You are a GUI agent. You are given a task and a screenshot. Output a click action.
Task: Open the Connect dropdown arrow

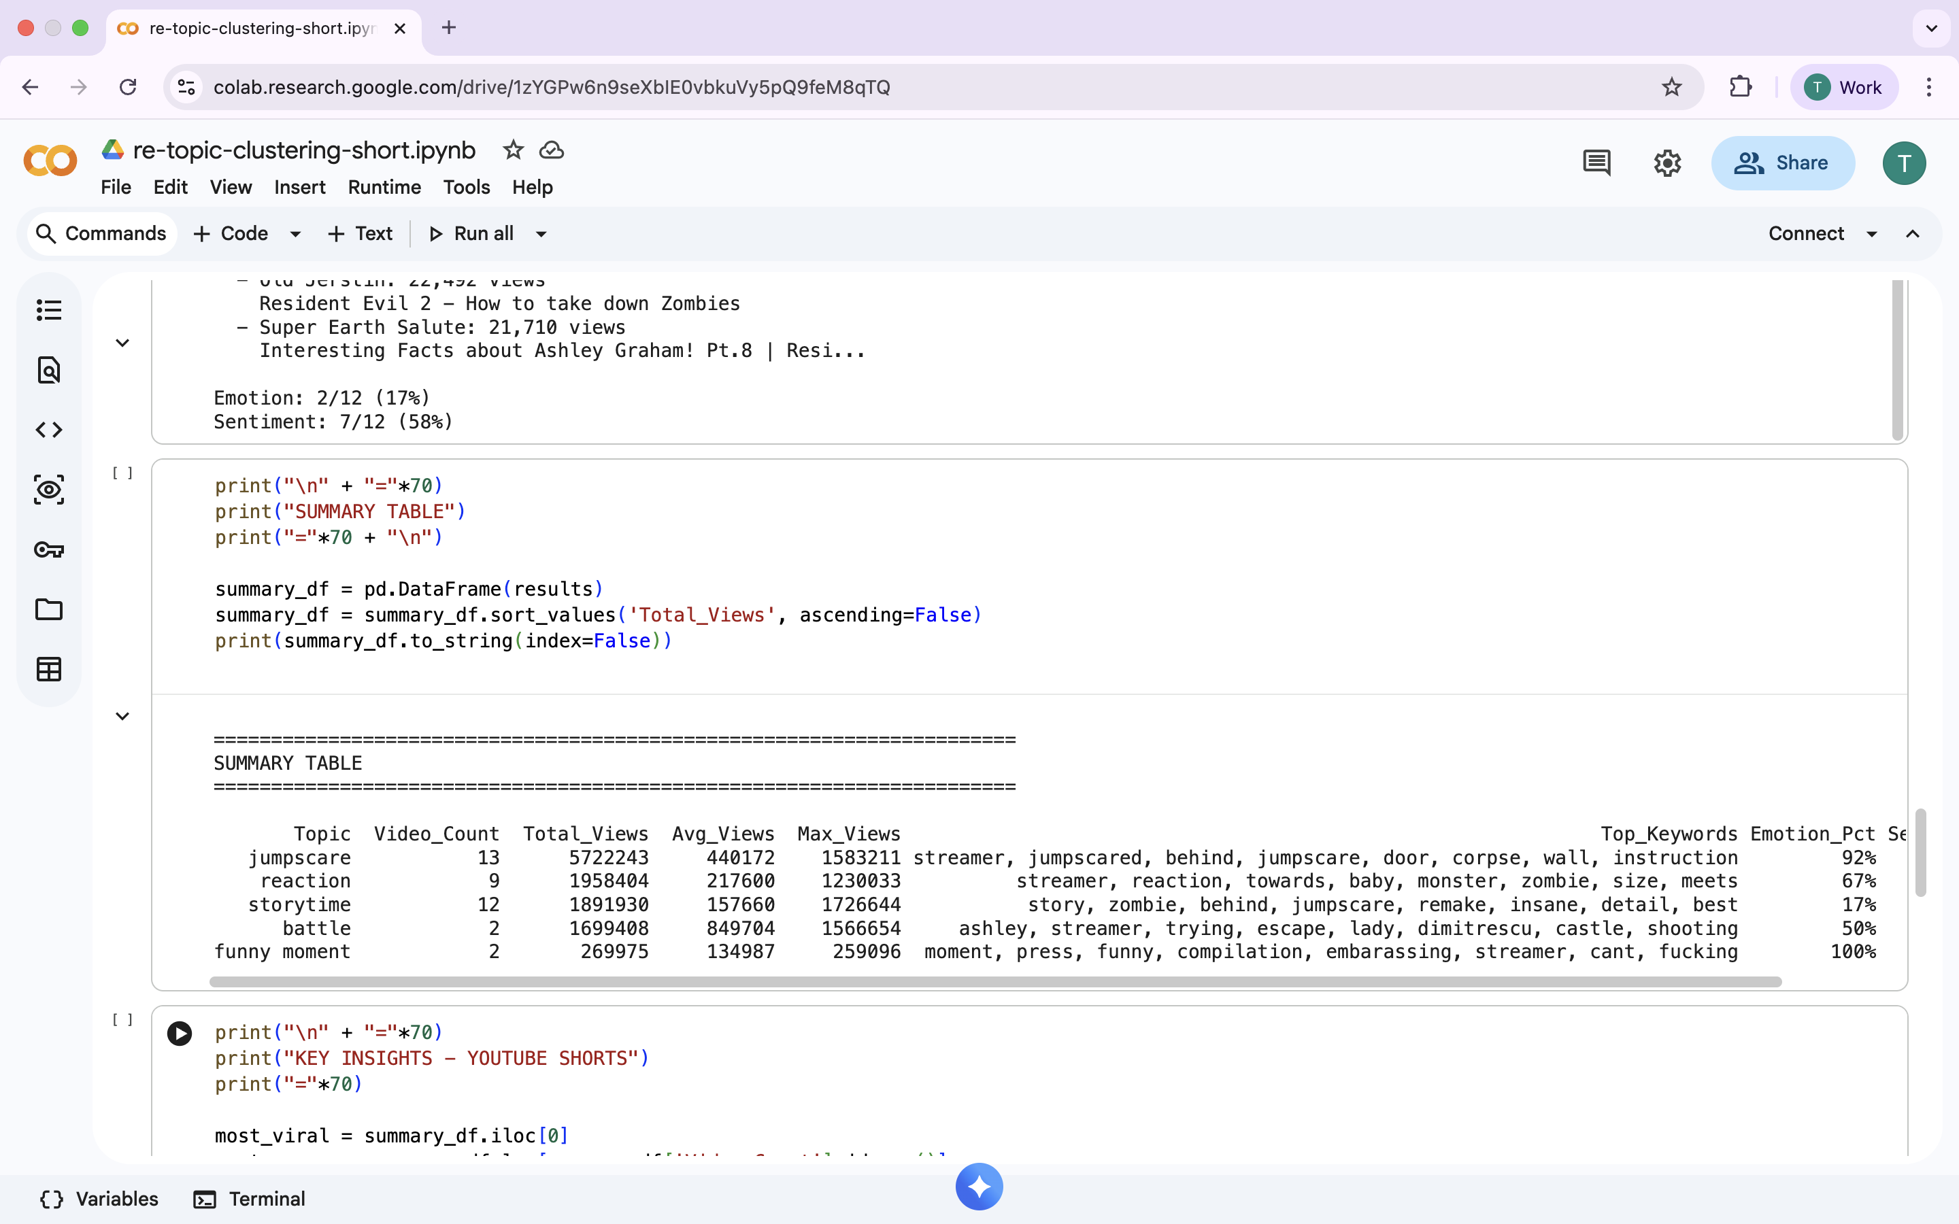1871,234
